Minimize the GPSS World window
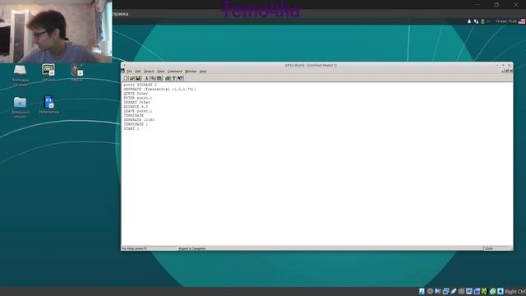 coord(497,65)
